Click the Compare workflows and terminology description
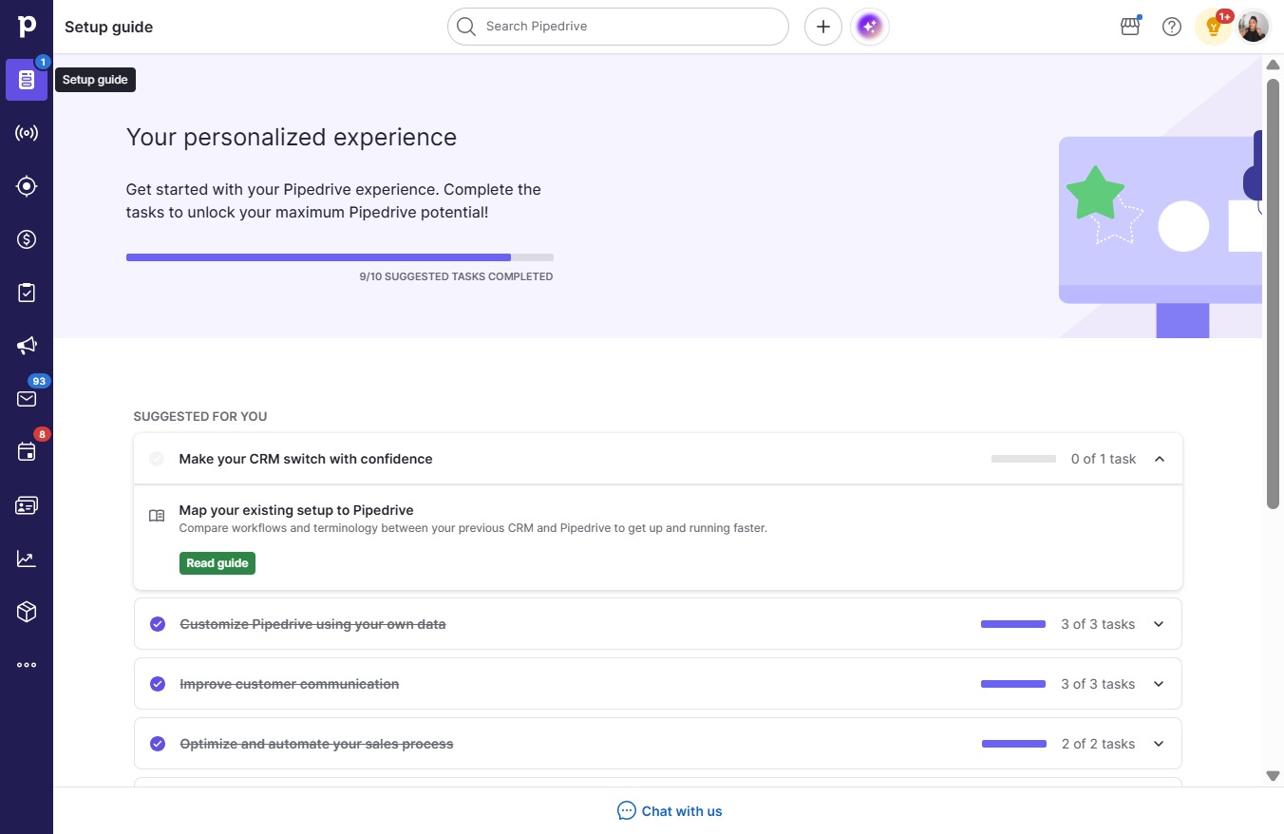Image resolution: width=1284 pixels, height=834 pixels. (x=473, y=528)
